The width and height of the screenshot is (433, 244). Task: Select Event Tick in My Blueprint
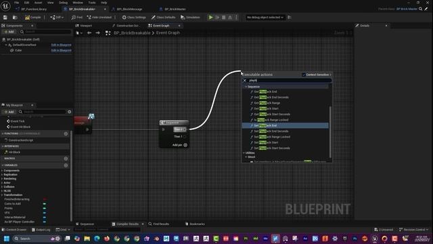pos(18,121)
